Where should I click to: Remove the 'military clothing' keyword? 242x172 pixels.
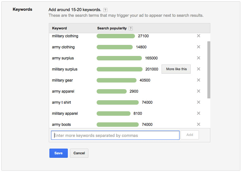pos(199,36)
